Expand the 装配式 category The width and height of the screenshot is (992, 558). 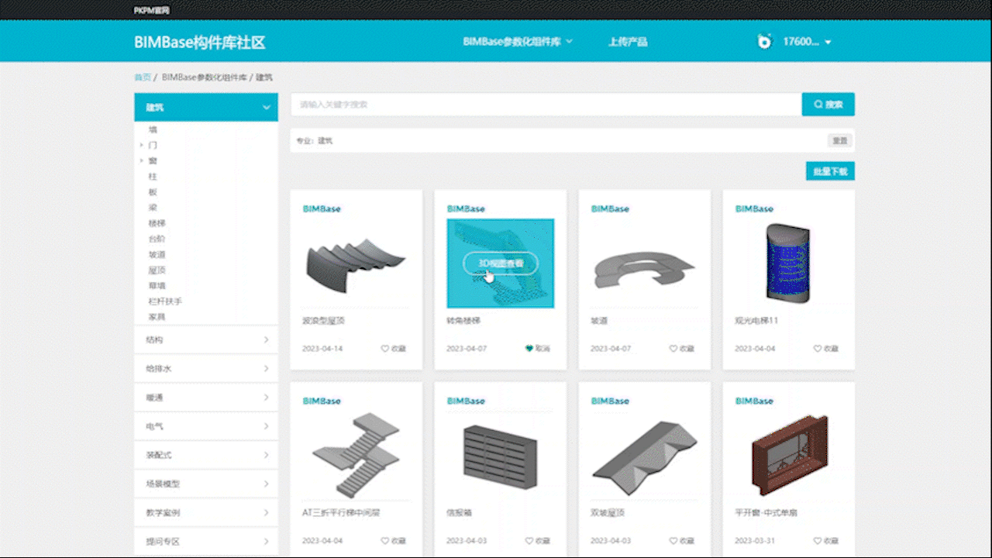[x=206, y=455]
